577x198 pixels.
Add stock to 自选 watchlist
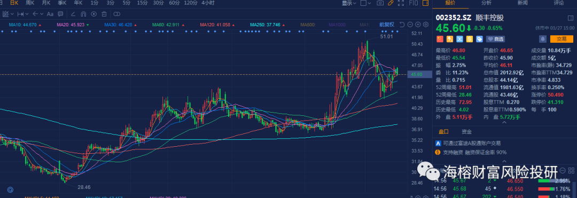pos(495,39)
